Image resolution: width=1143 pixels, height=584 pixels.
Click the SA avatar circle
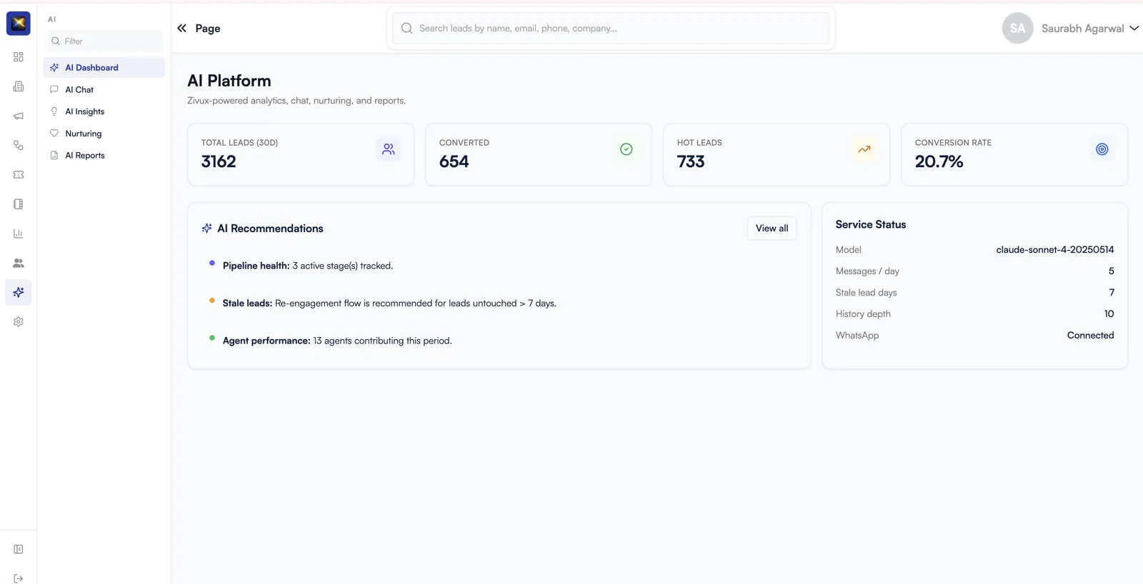[x=1017, y=29]
